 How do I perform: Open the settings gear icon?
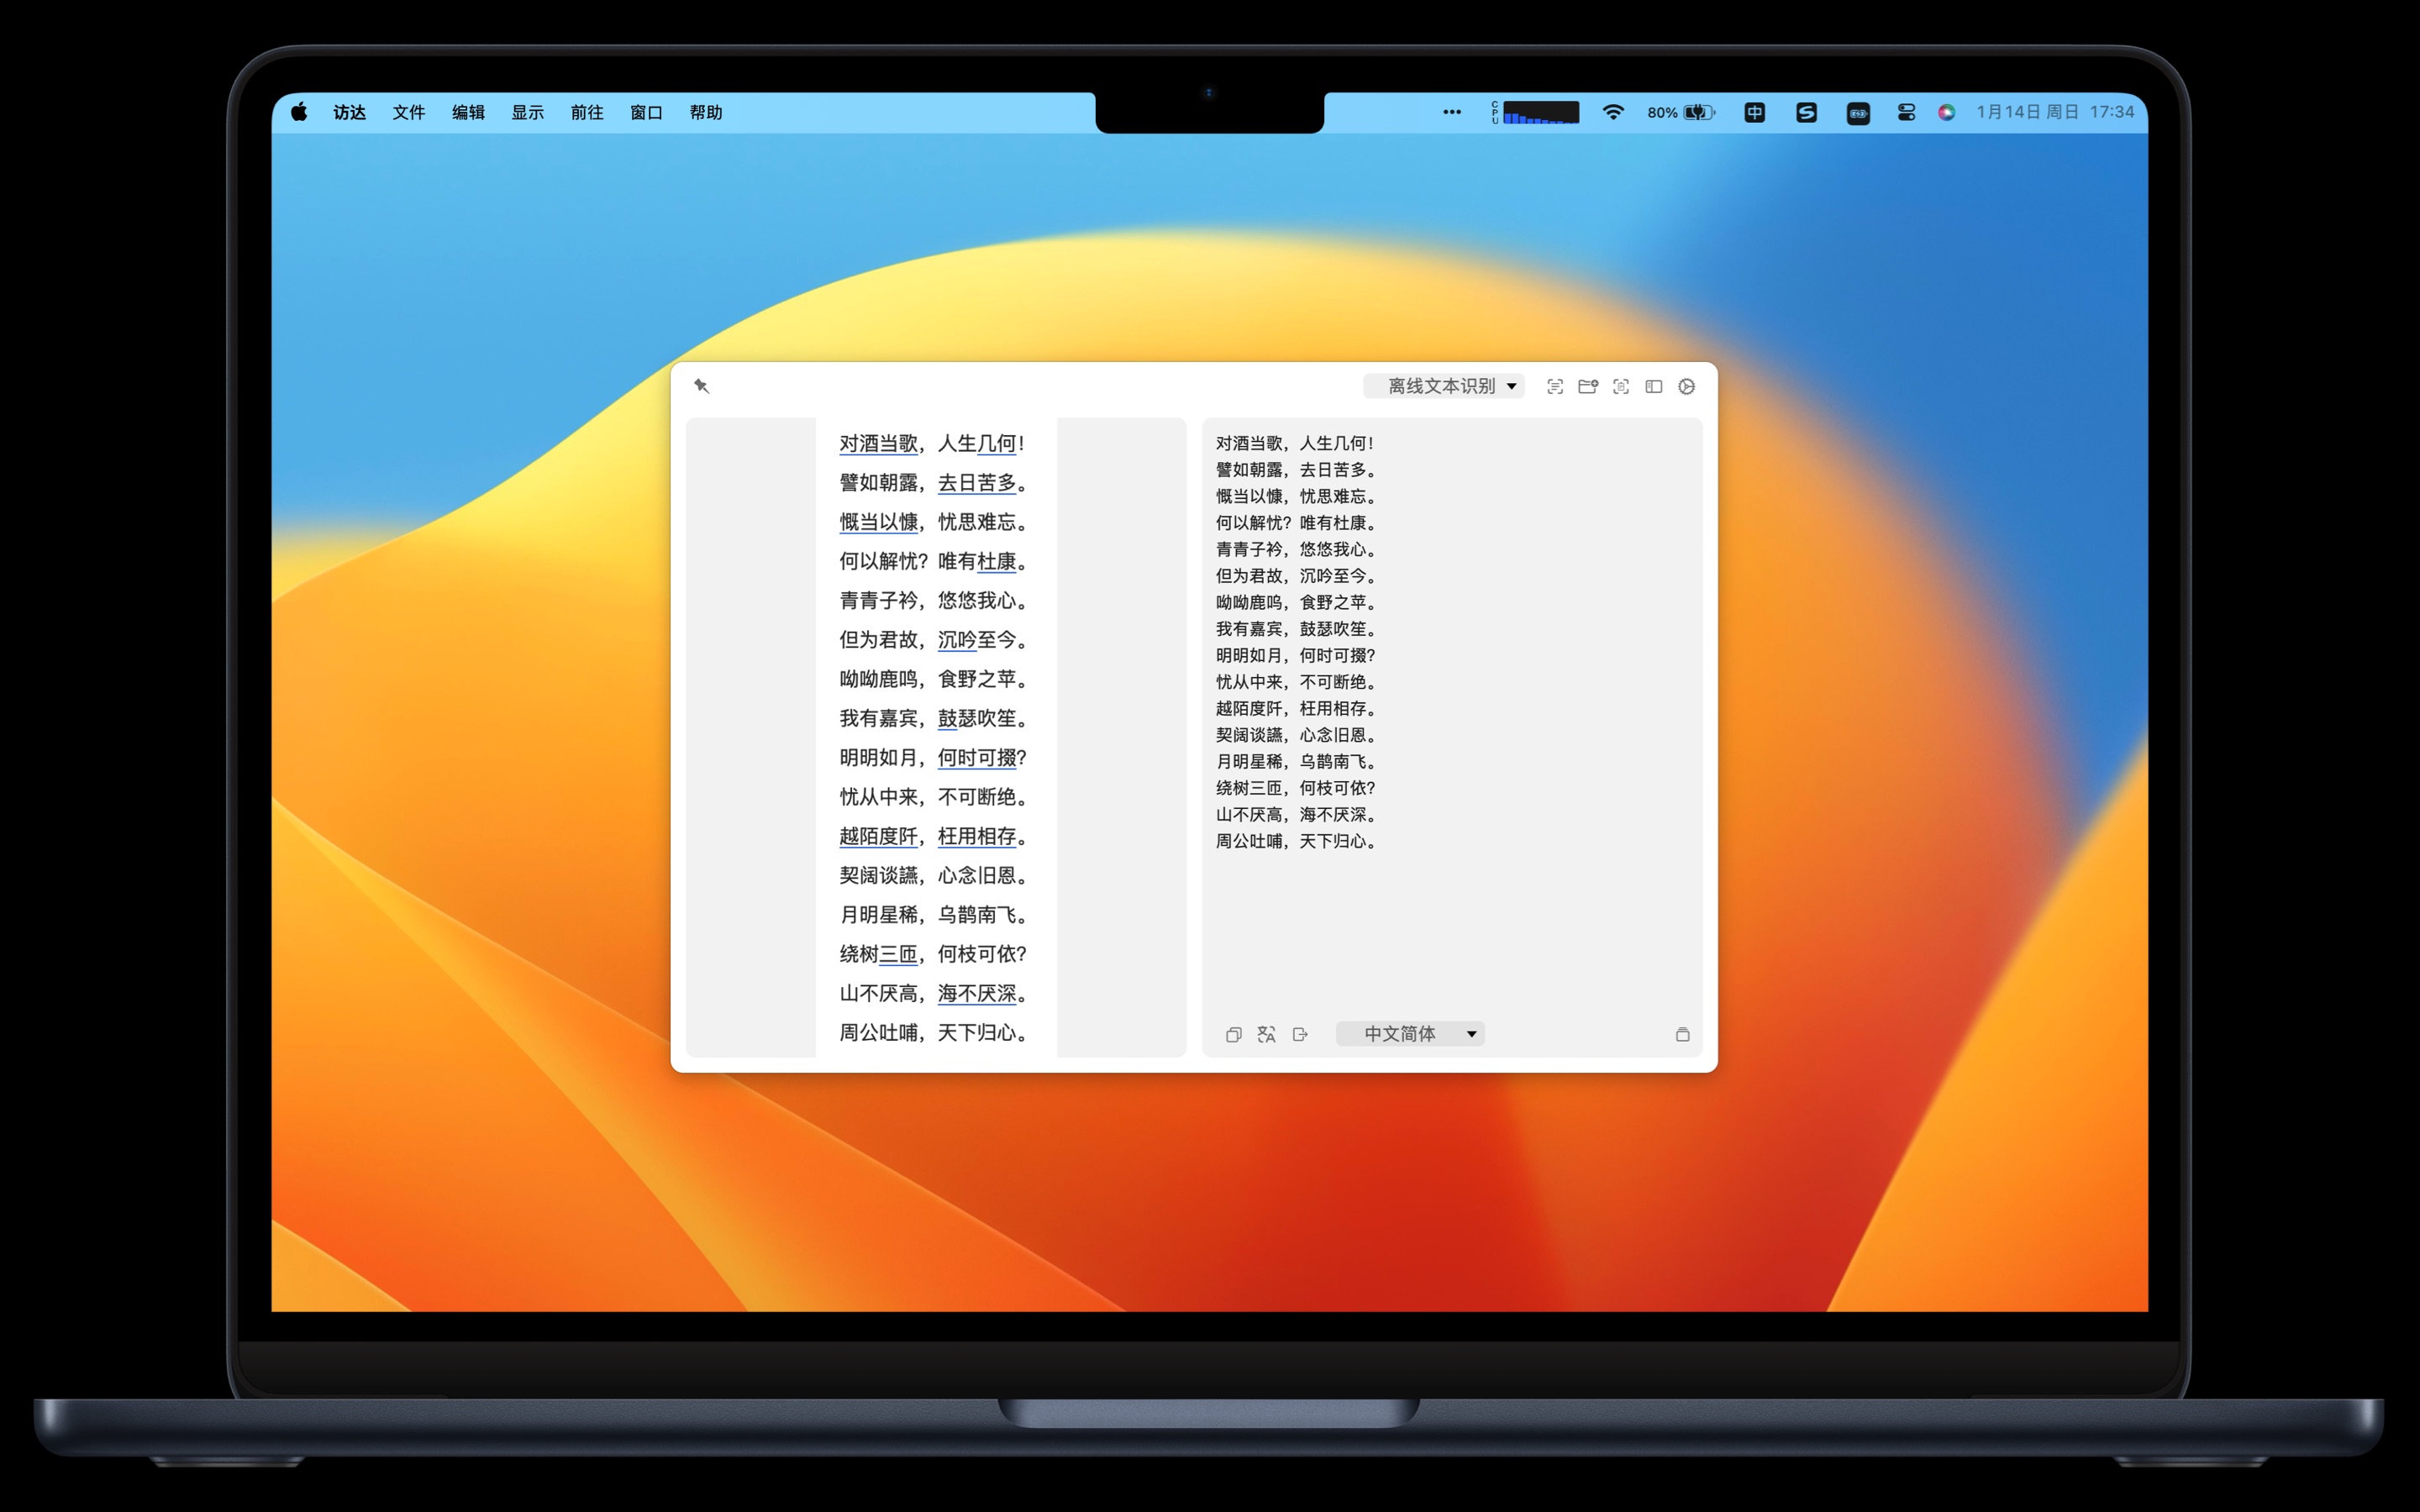[x=1687, y=386]
